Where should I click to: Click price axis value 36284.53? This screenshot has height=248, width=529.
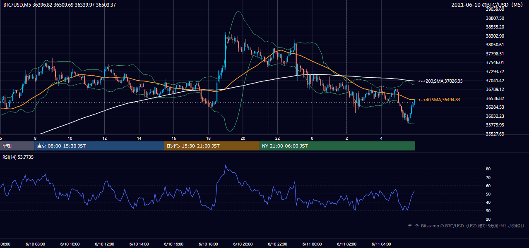[x=495, y=107]
